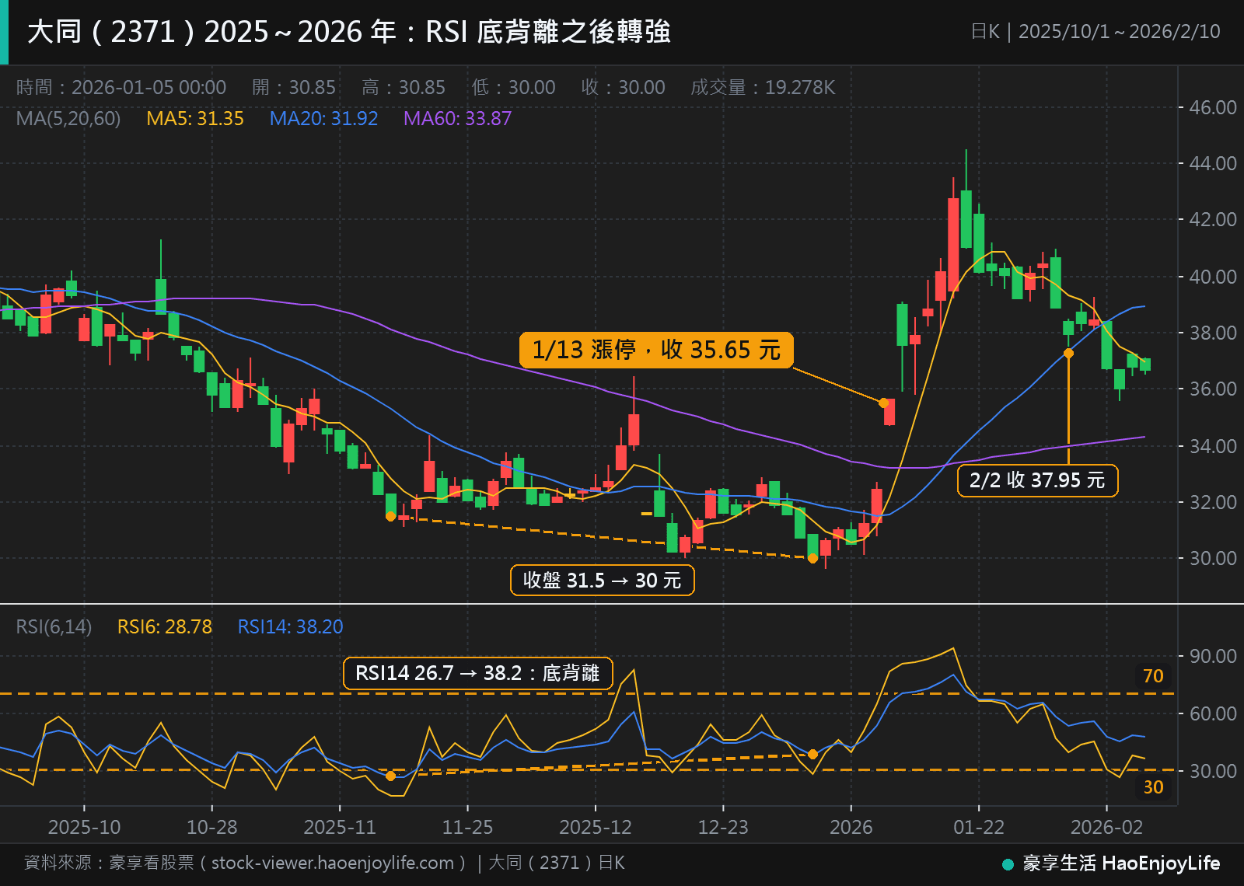Click the 'MA(5,20,60)' indicator label
The height and width of the screenshot is (886, 1244).
pos(68,118)
